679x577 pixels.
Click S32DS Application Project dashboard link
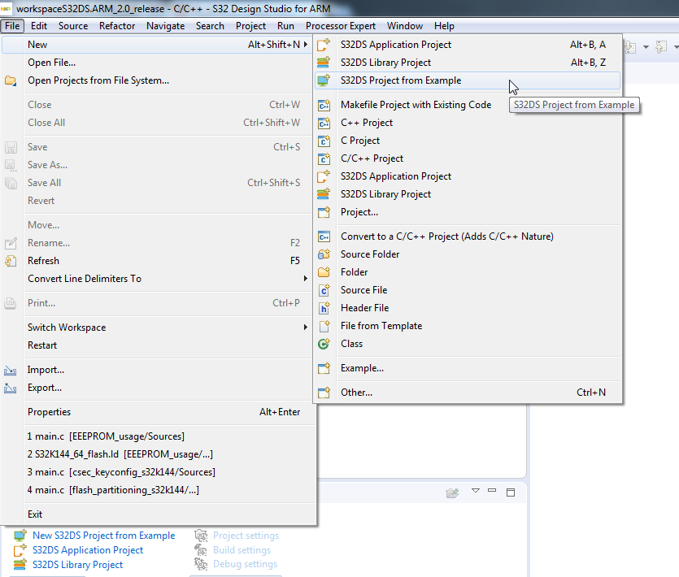click(88, 550)
